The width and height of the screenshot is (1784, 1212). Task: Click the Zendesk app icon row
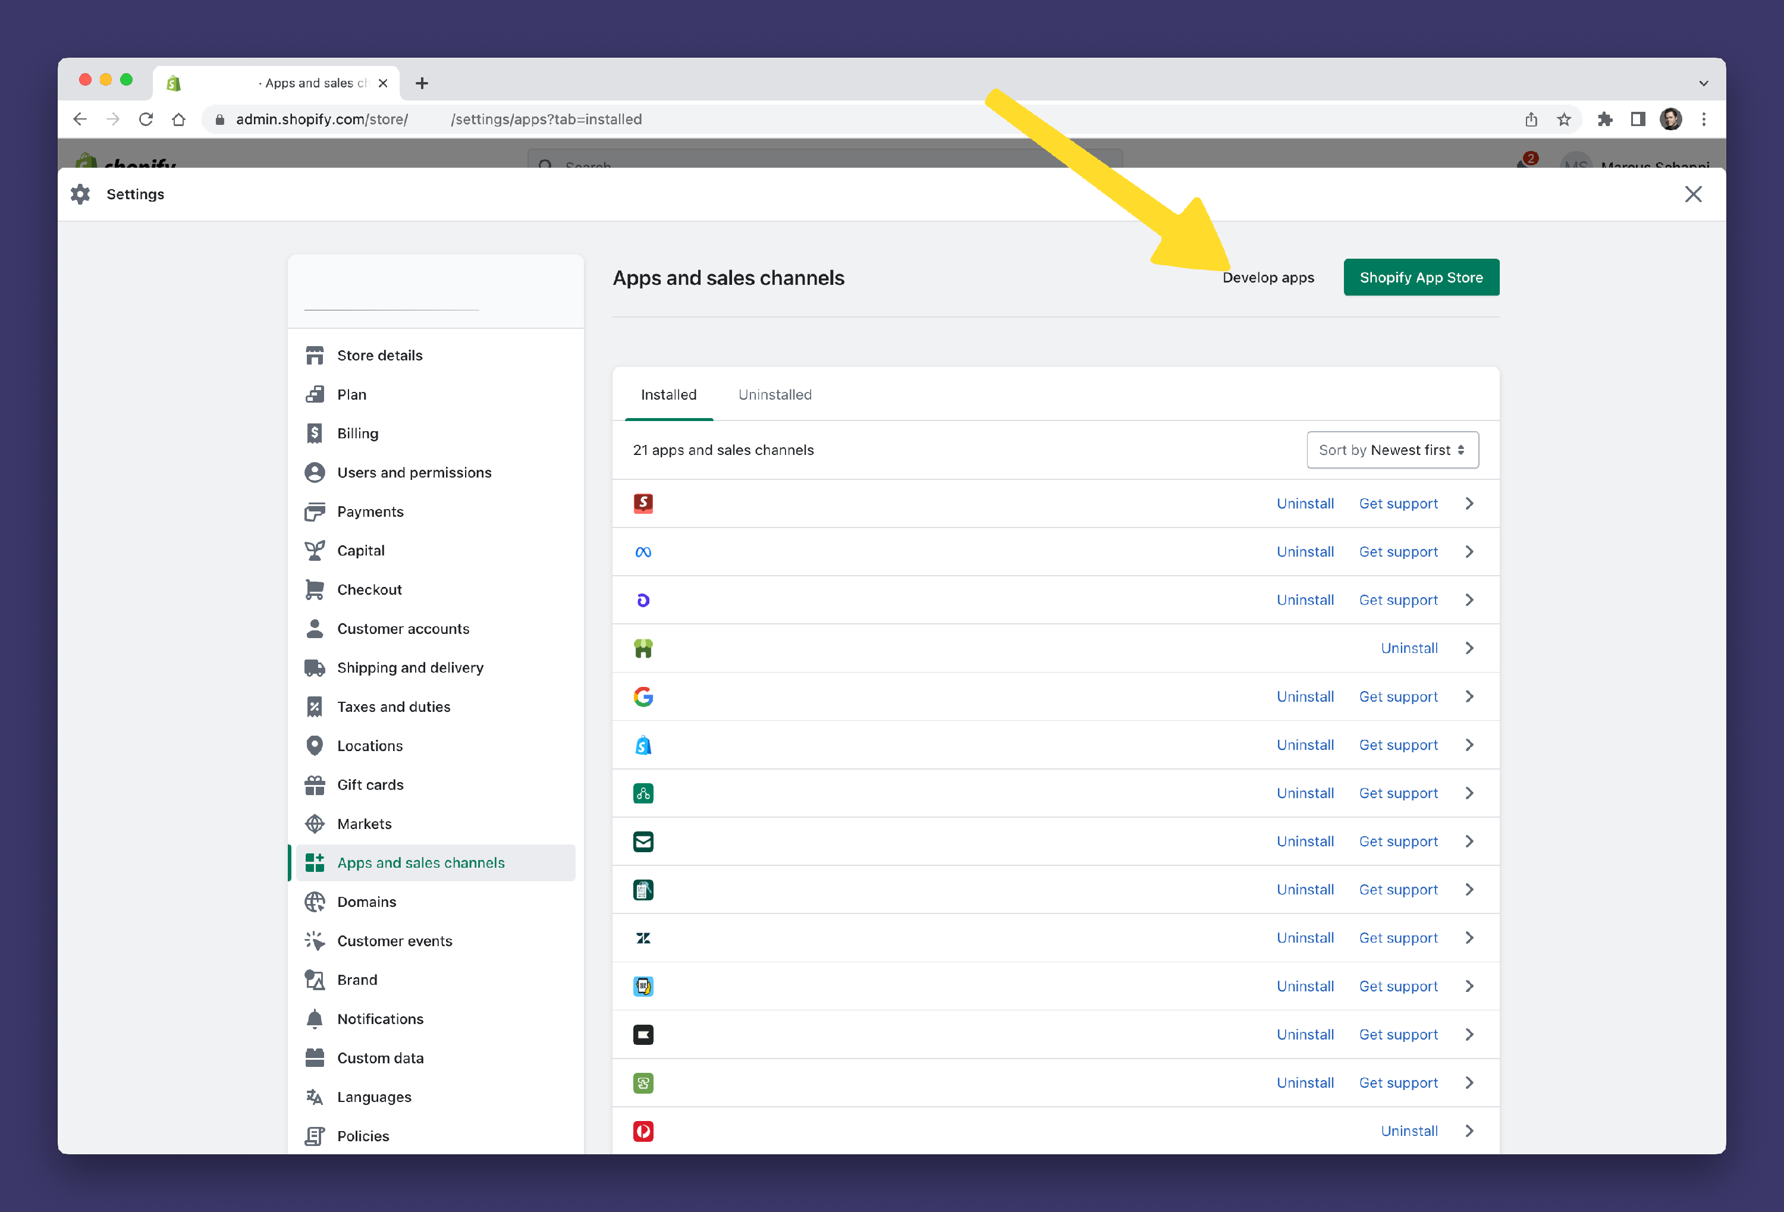[x=643, y=938]
